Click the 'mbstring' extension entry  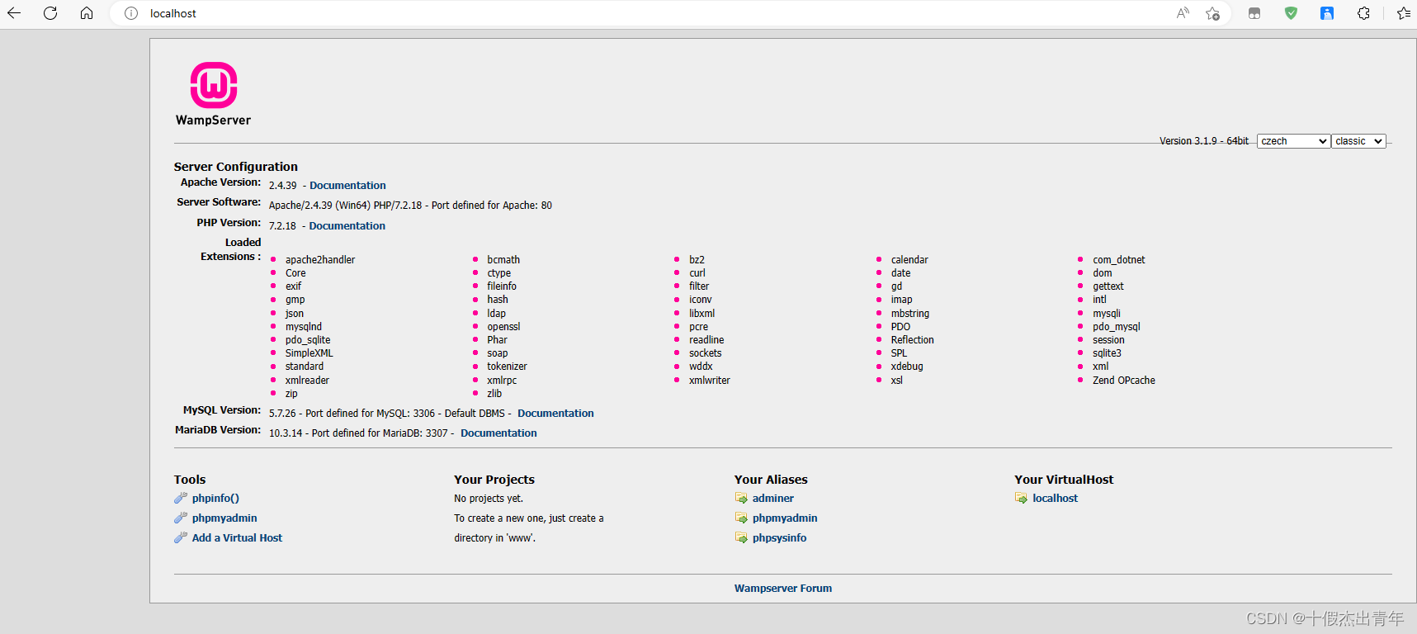pyautogui.click(x=910, y=314)
